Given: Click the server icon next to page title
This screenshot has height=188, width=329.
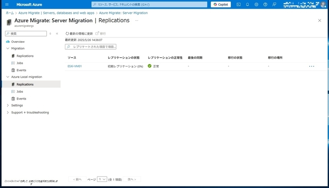Looking at the screenshot, I should [9, 22].
